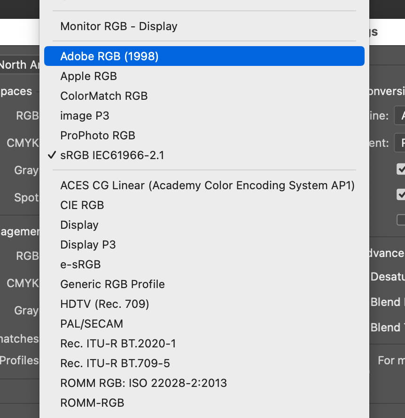The image size is (405, 418).
Task: Select ColorMatch RGB from the list
Action: (x=103, y=96)
